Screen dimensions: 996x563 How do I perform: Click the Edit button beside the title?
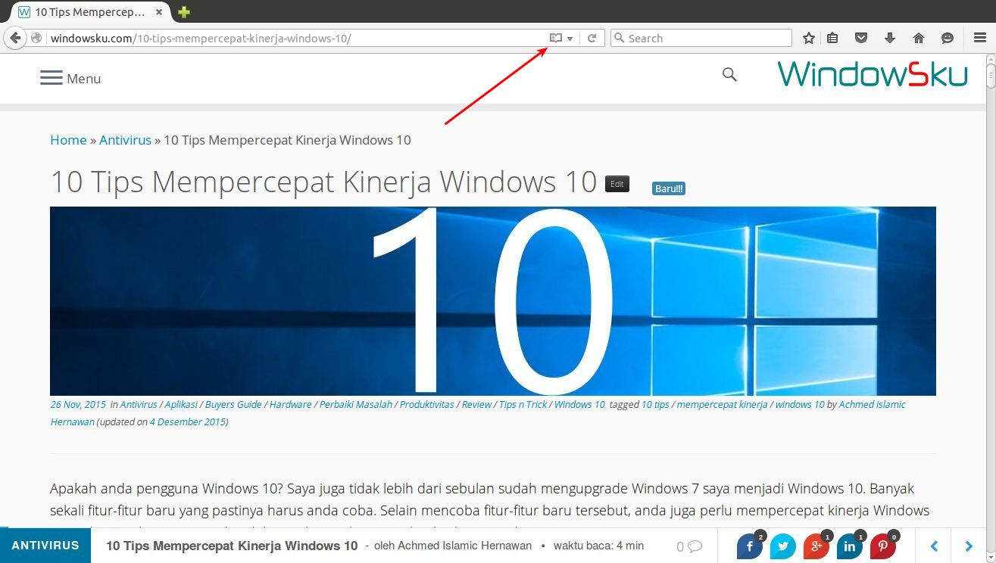pos(617,184)
